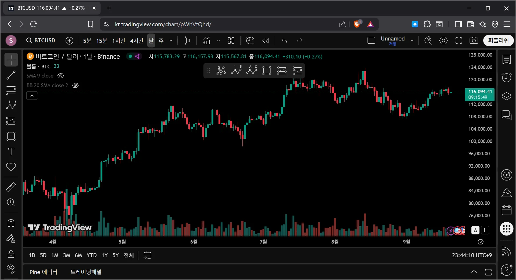Set the 3M date range
The image size is (516, 280).
tap(67, 255)
